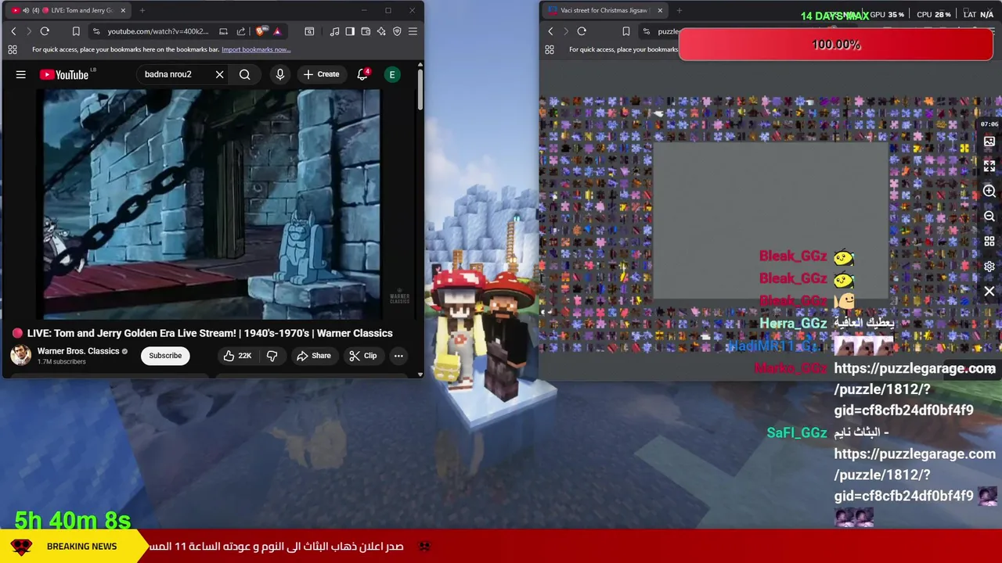Screen dimensions: 1002x563
Task: Open apps grid in YouTube window bookmarks bar
Action: (13, 49)
